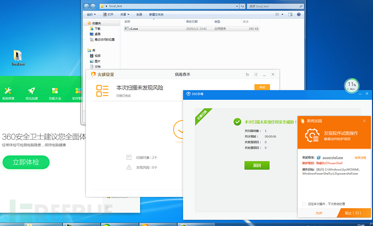373x226 pixels.
Task: Click the gear icon in orange alert banner
Action: (312, 135)
